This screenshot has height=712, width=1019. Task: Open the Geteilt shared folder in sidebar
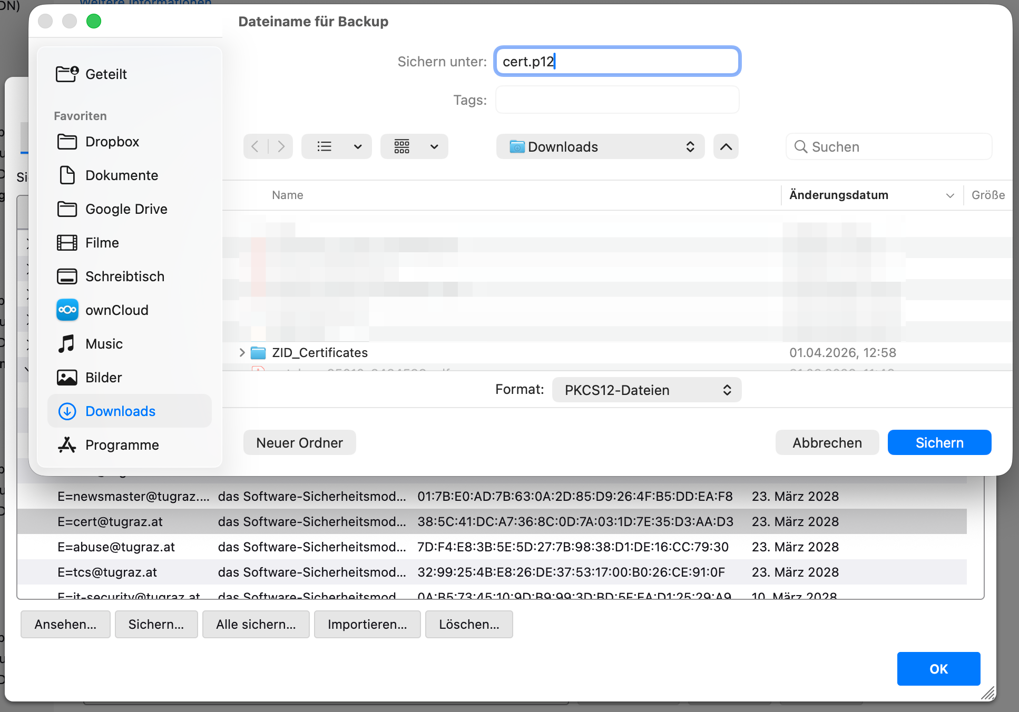pos(105,74)
